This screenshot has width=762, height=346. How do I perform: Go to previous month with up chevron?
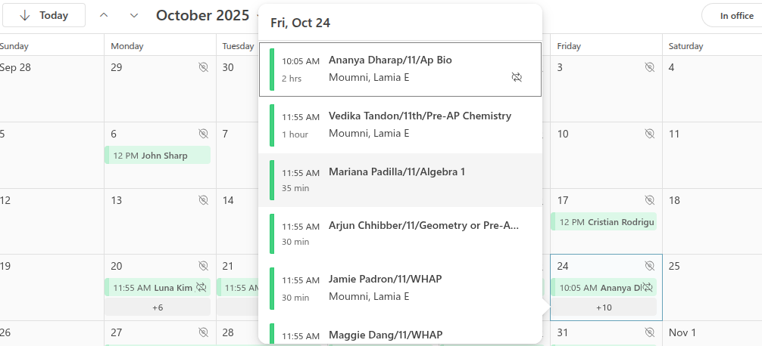click(104, 15)
